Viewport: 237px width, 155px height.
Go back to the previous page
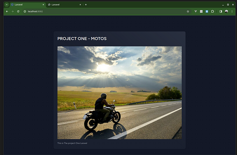(7, 11)
